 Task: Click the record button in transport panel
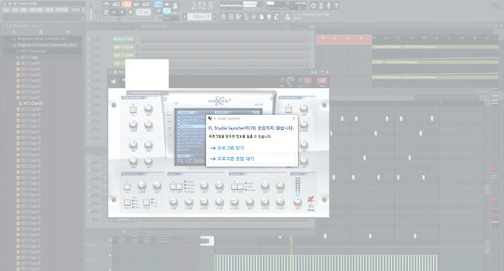(x=130, y=13)
